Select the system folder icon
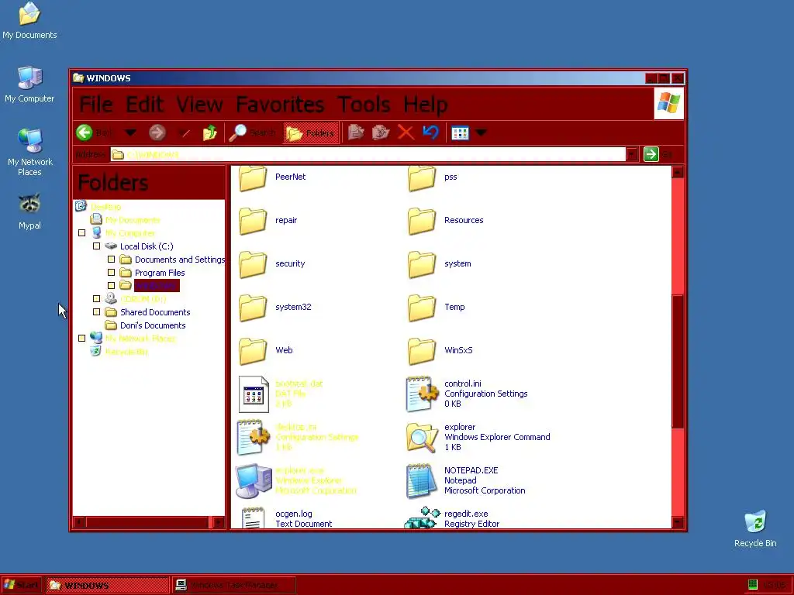Viewport: 794px width, 595px height. click(422, 265)
